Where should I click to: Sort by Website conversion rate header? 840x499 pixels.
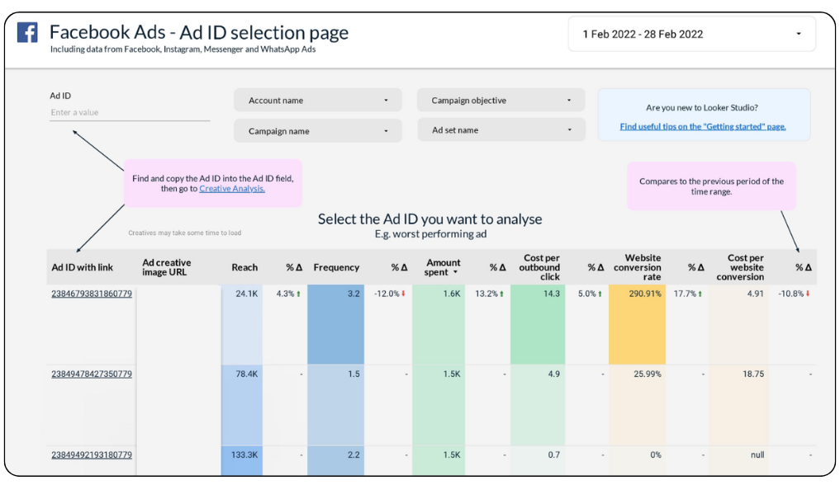coord(637,267)
